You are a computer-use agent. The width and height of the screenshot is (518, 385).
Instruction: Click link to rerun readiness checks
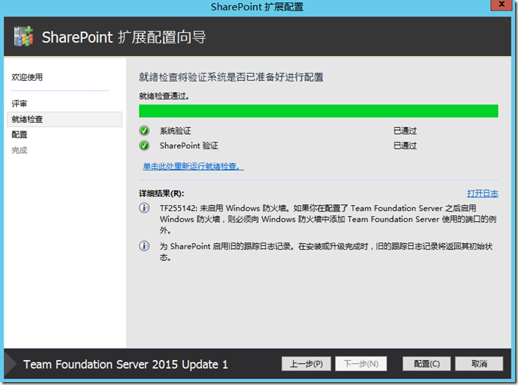193,166
